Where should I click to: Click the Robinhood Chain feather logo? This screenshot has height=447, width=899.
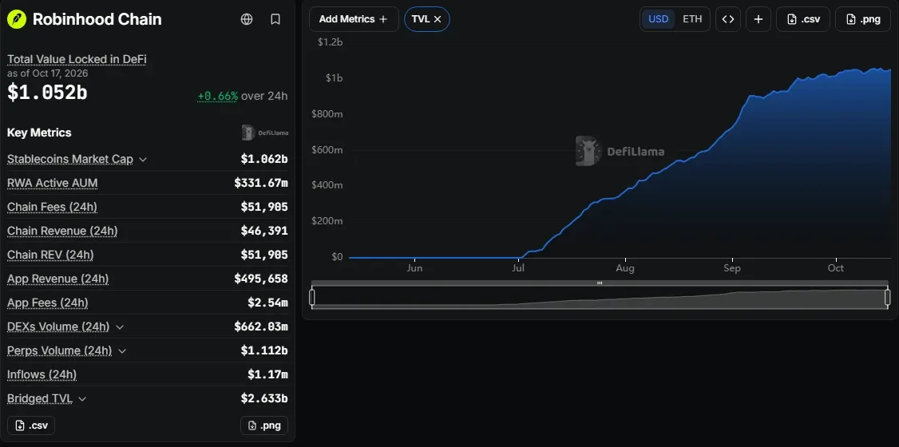click(x=17, y=19)
